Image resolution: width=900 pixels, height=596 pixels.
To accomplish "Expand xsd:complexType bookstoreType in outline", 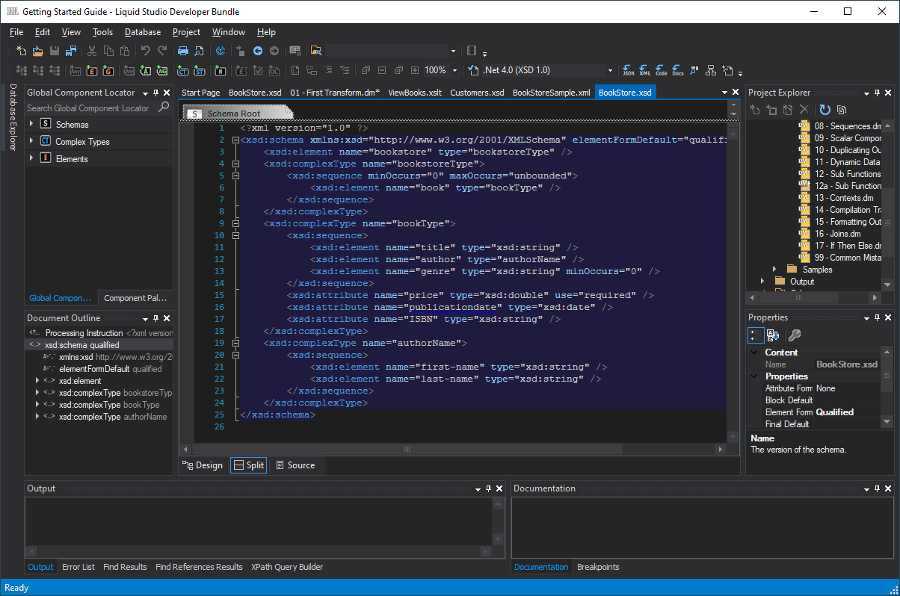I will click(x=37, y=393).
